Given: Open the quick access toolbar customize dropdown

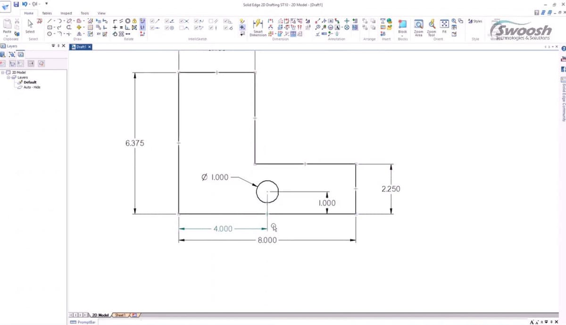Looking at the screenshot, I should tap(46, 4).
